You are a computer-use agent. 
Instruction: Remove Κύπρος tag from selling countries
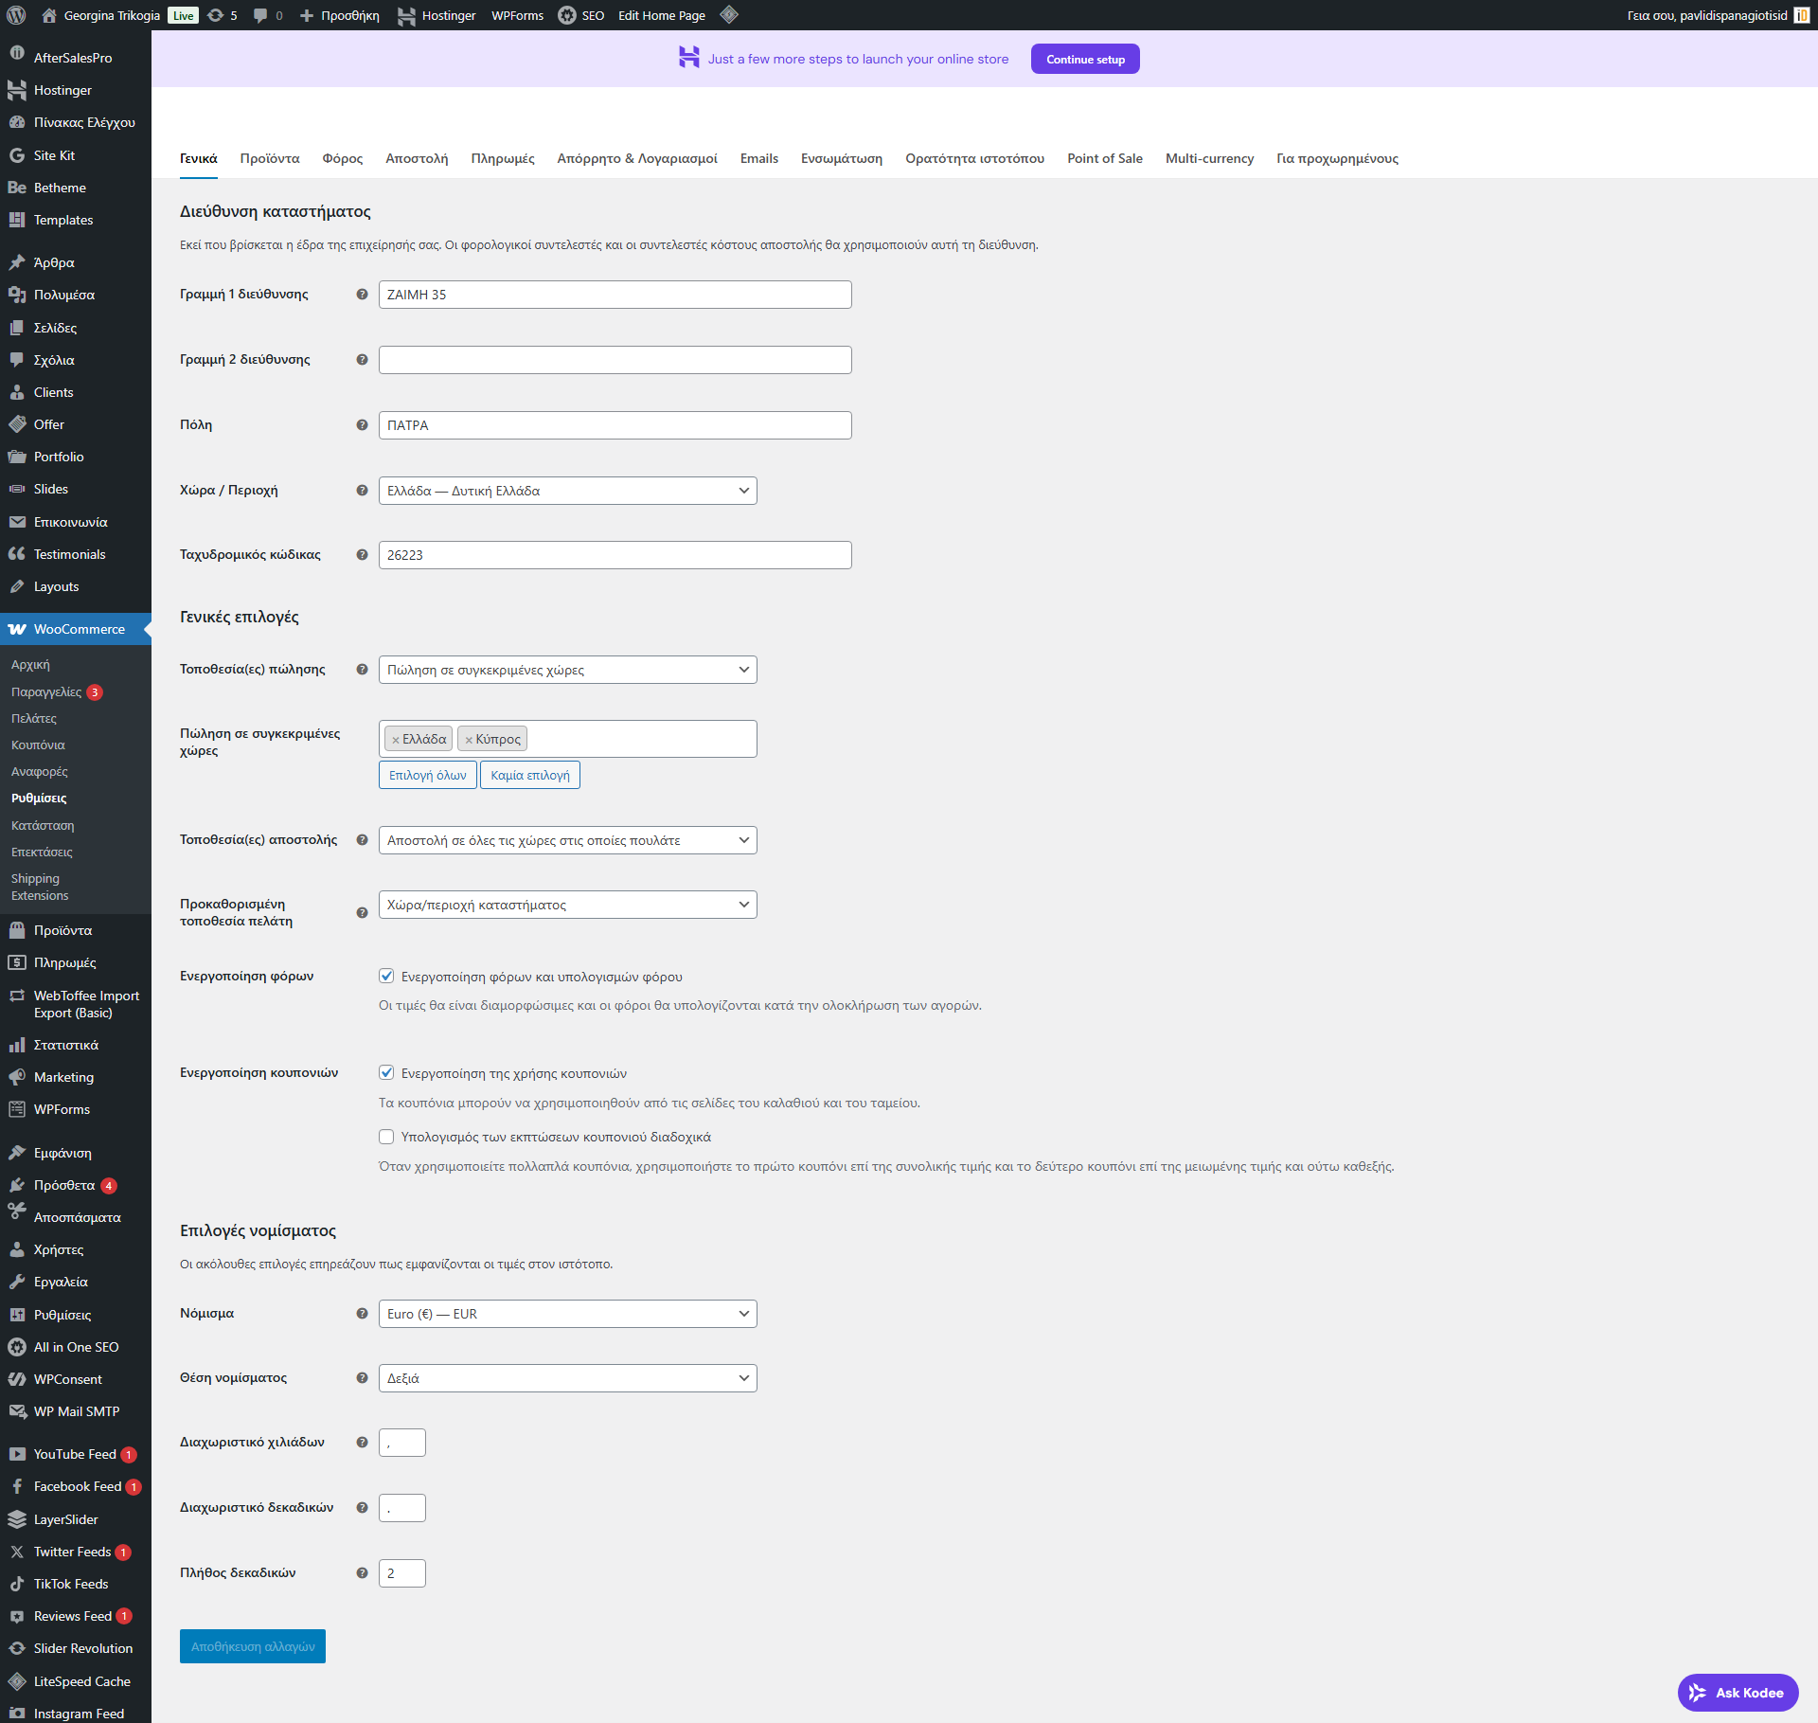click(x=469, y=740)
